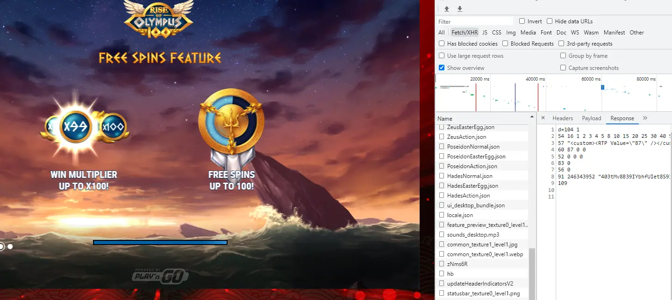This screenshot has height=300, width=672.
Task: Click the request list vertical scrollbar
Action: pyautogui.click(x=532, y=274)
